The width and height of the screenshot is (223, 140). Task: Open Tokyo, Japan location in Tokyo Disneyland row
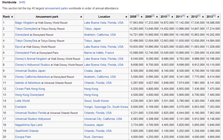[92, 29]
